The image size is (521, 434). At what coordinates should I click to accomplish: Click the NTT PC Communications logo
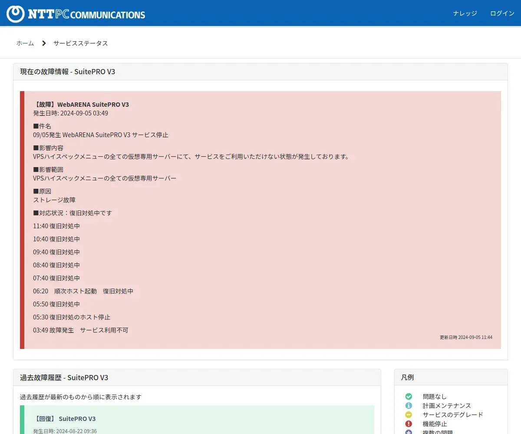[76, 14]
